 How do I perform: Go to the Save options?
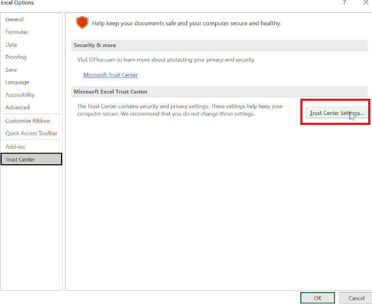[11, 70]
